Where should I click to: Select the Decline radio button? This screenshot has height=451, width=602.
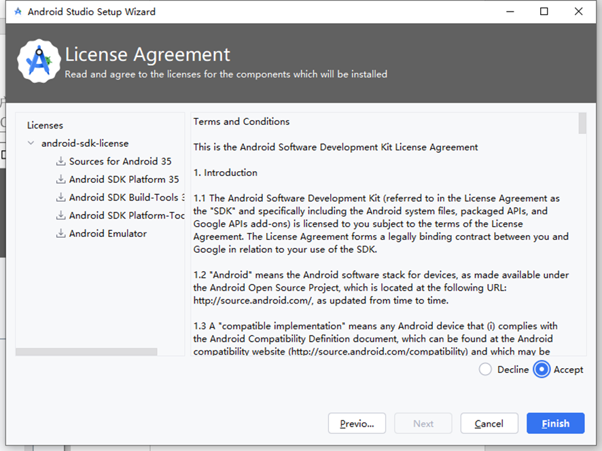pos(485,369)
